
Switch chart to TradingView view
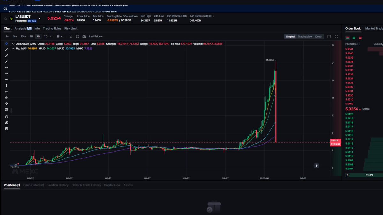(305, 36)
